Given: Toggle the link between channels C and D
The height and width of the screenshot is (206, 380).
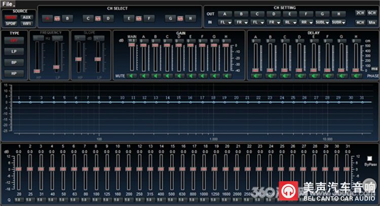Looking at the screenshot, I should click(x=98, y=19).
